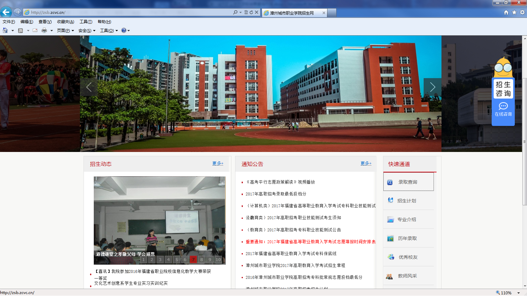The height and width of the screenshot is (296, 527).
Task: Expand the zoom level dropdown arrow in status bar
Action: pyautogui.click(x=518, y=293)
